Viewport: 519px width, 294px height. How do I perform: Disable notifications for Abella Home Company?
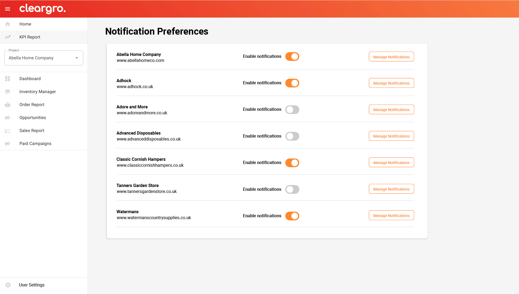coord(292,56)
